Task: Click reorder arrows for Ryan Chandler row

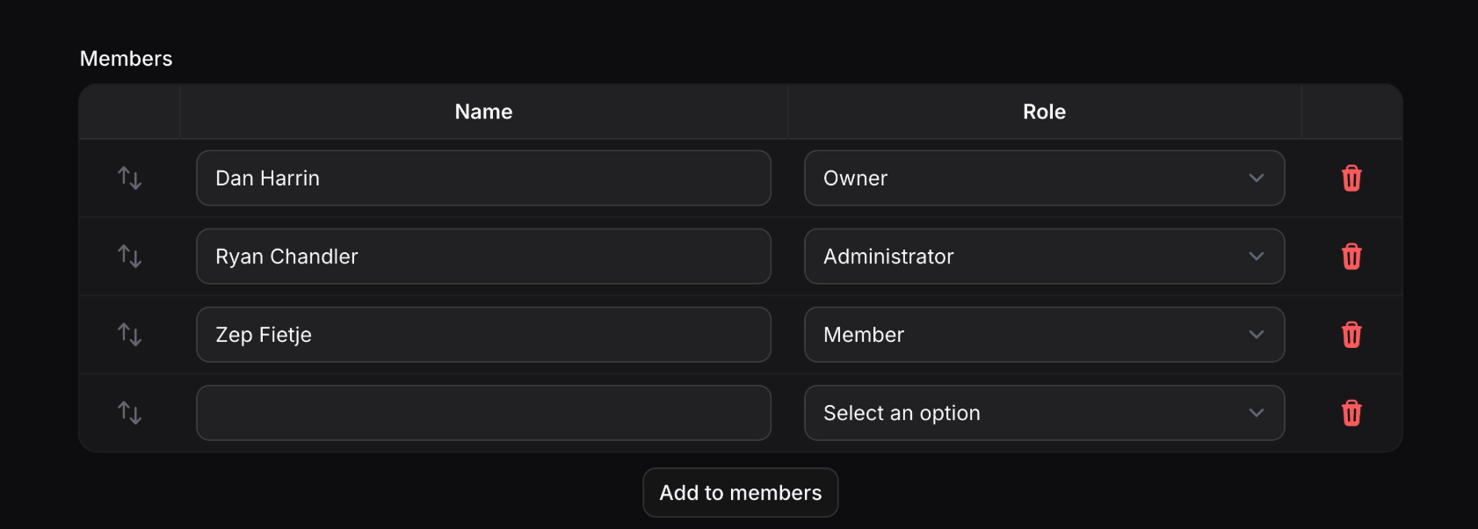Action: [x=130, y=257]
